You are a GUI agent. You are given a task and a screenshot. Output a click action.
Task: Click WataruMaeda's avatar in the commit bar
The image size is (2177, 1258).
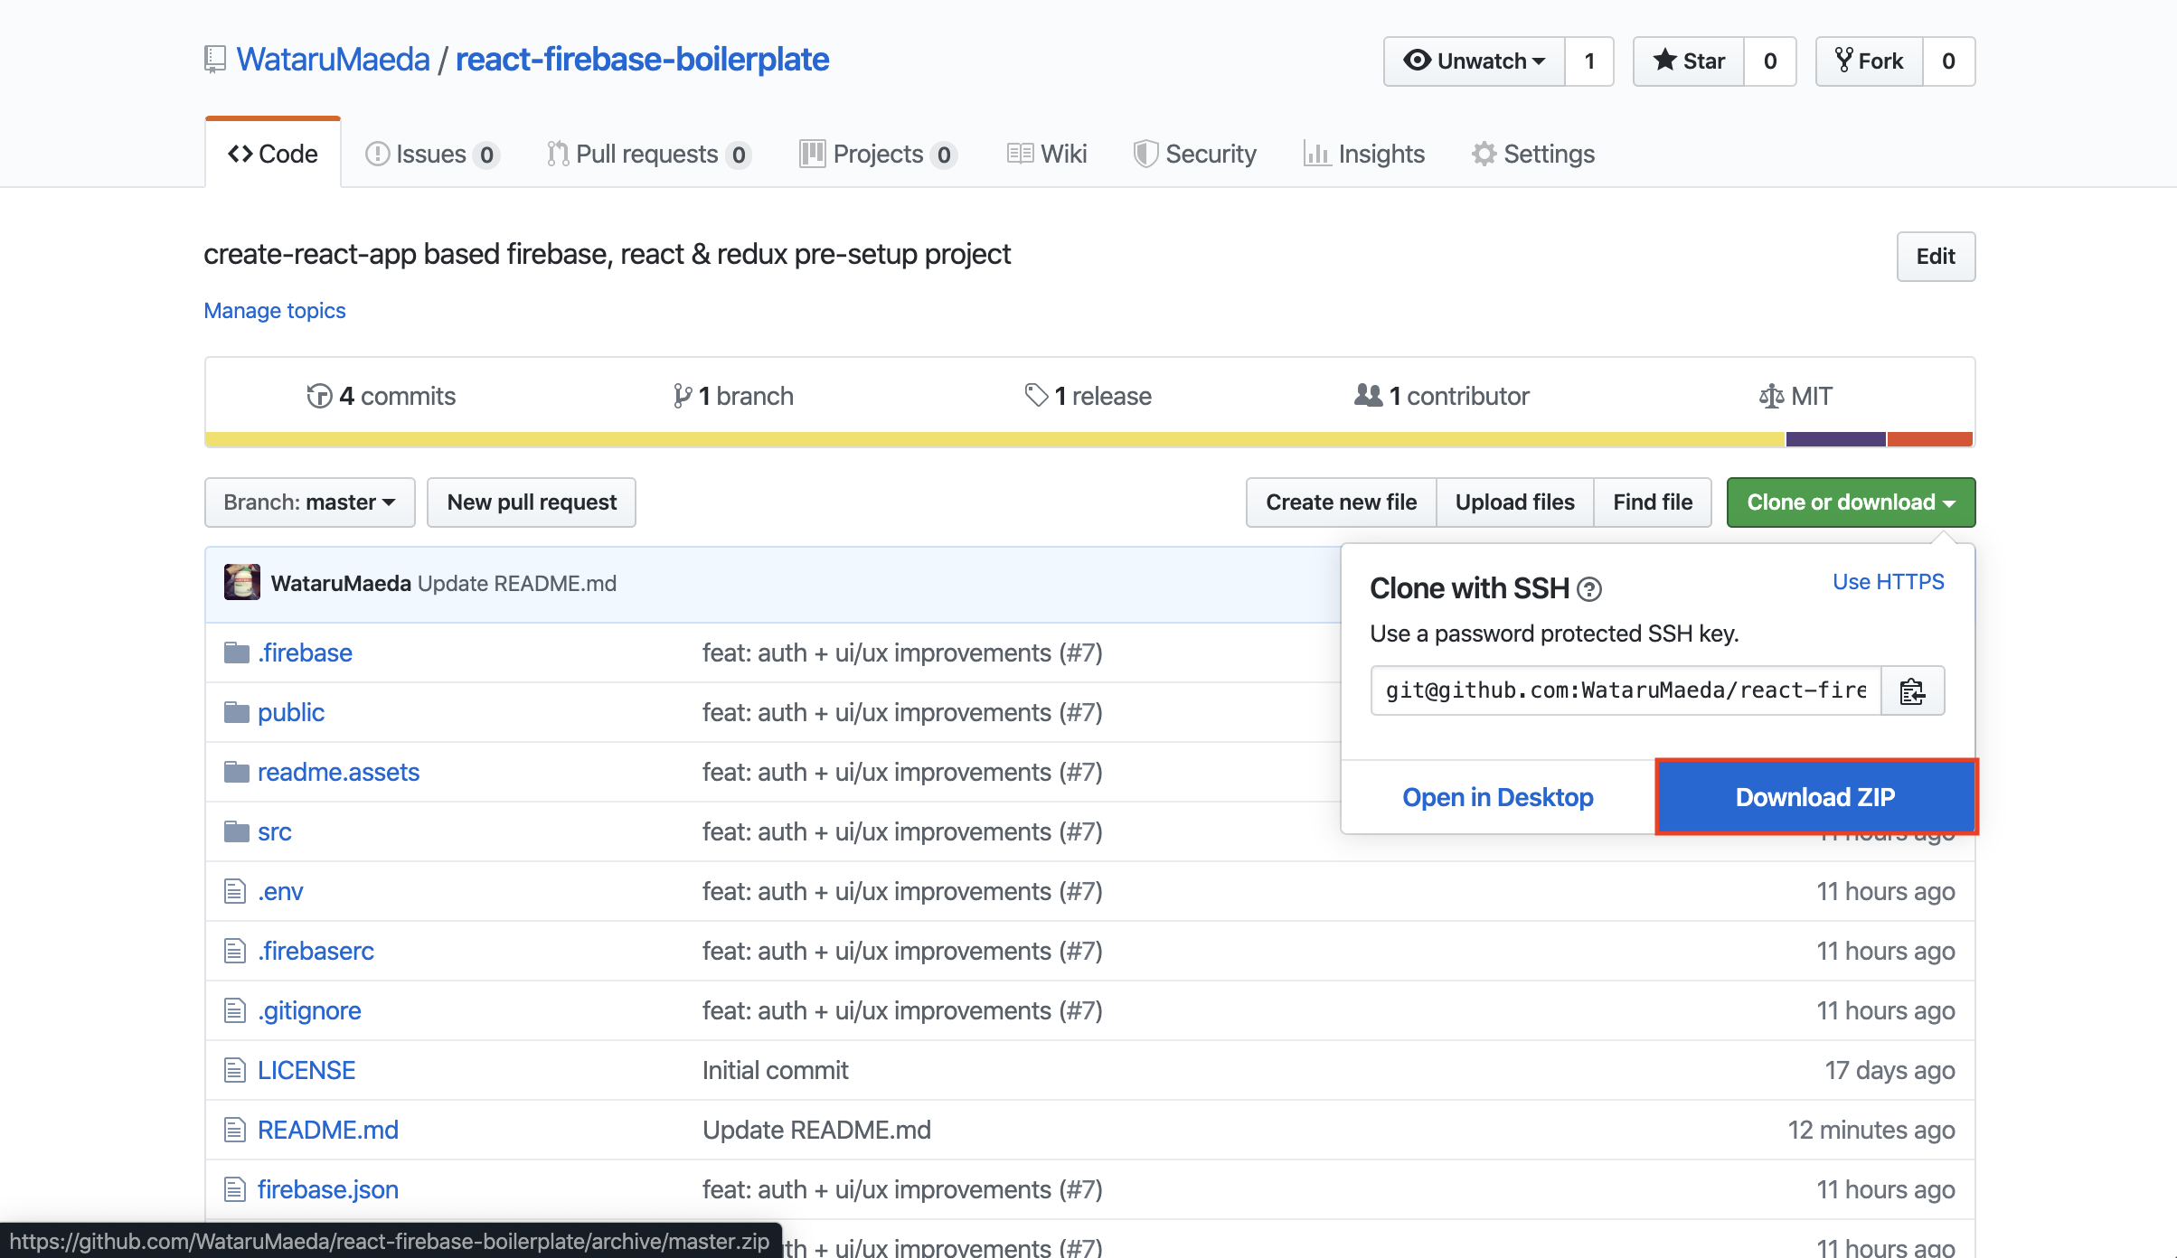[x=242, y=583]
